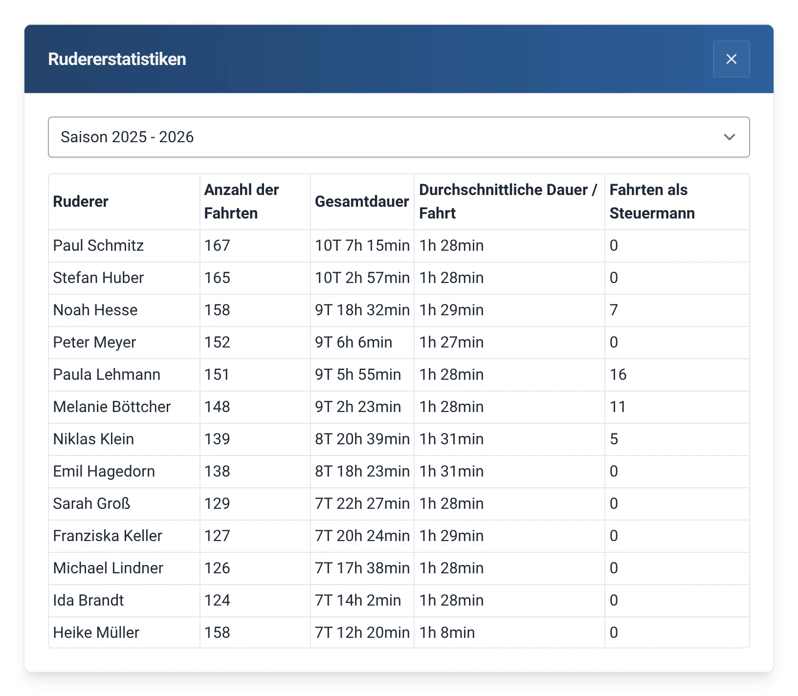Select Heike Müller's trip count 158
The image size is (798, 696).
pyautogui.click(x=217, y=632)
